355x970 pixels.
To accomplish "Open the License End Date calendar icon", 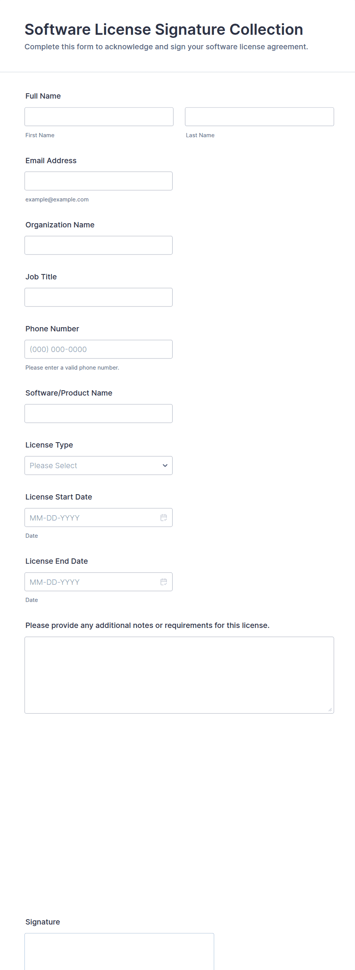I will [164, 582].
